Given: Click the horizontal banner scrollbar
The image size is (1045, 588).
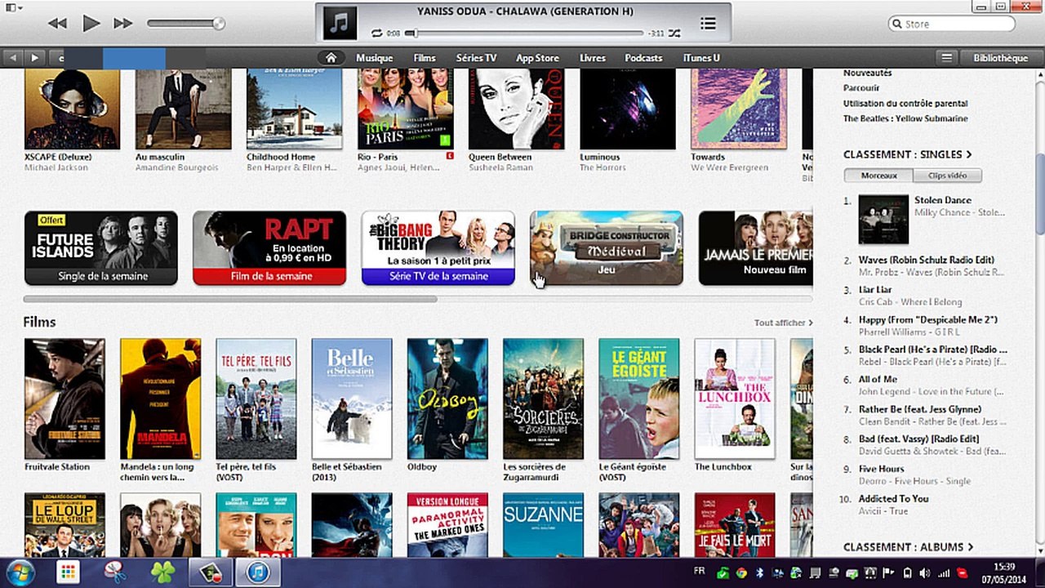Looking at the screenshot, I should click(230, 300).
